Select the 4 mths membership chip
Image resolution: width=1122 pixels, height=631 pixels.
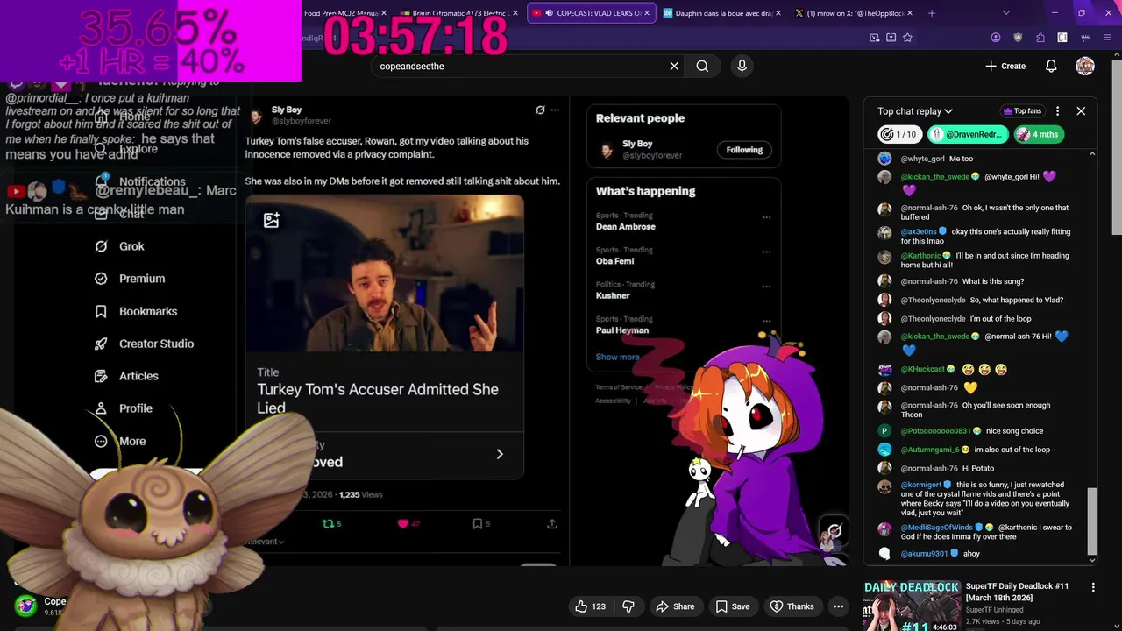pyautogui.click(x=1039, y=134)
